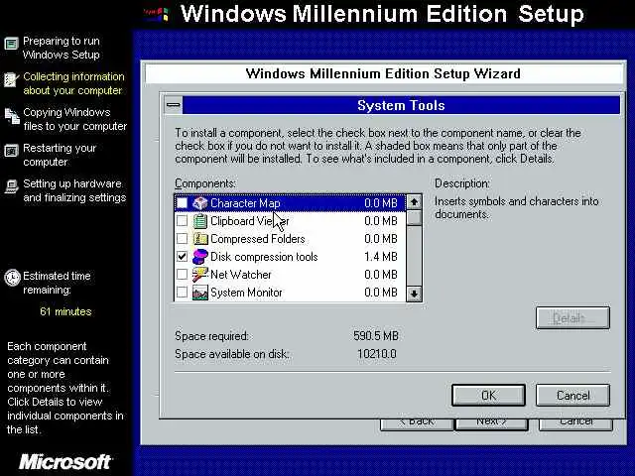Click the Next button behind the dialog
635x476 pixels.
point(492,423)
